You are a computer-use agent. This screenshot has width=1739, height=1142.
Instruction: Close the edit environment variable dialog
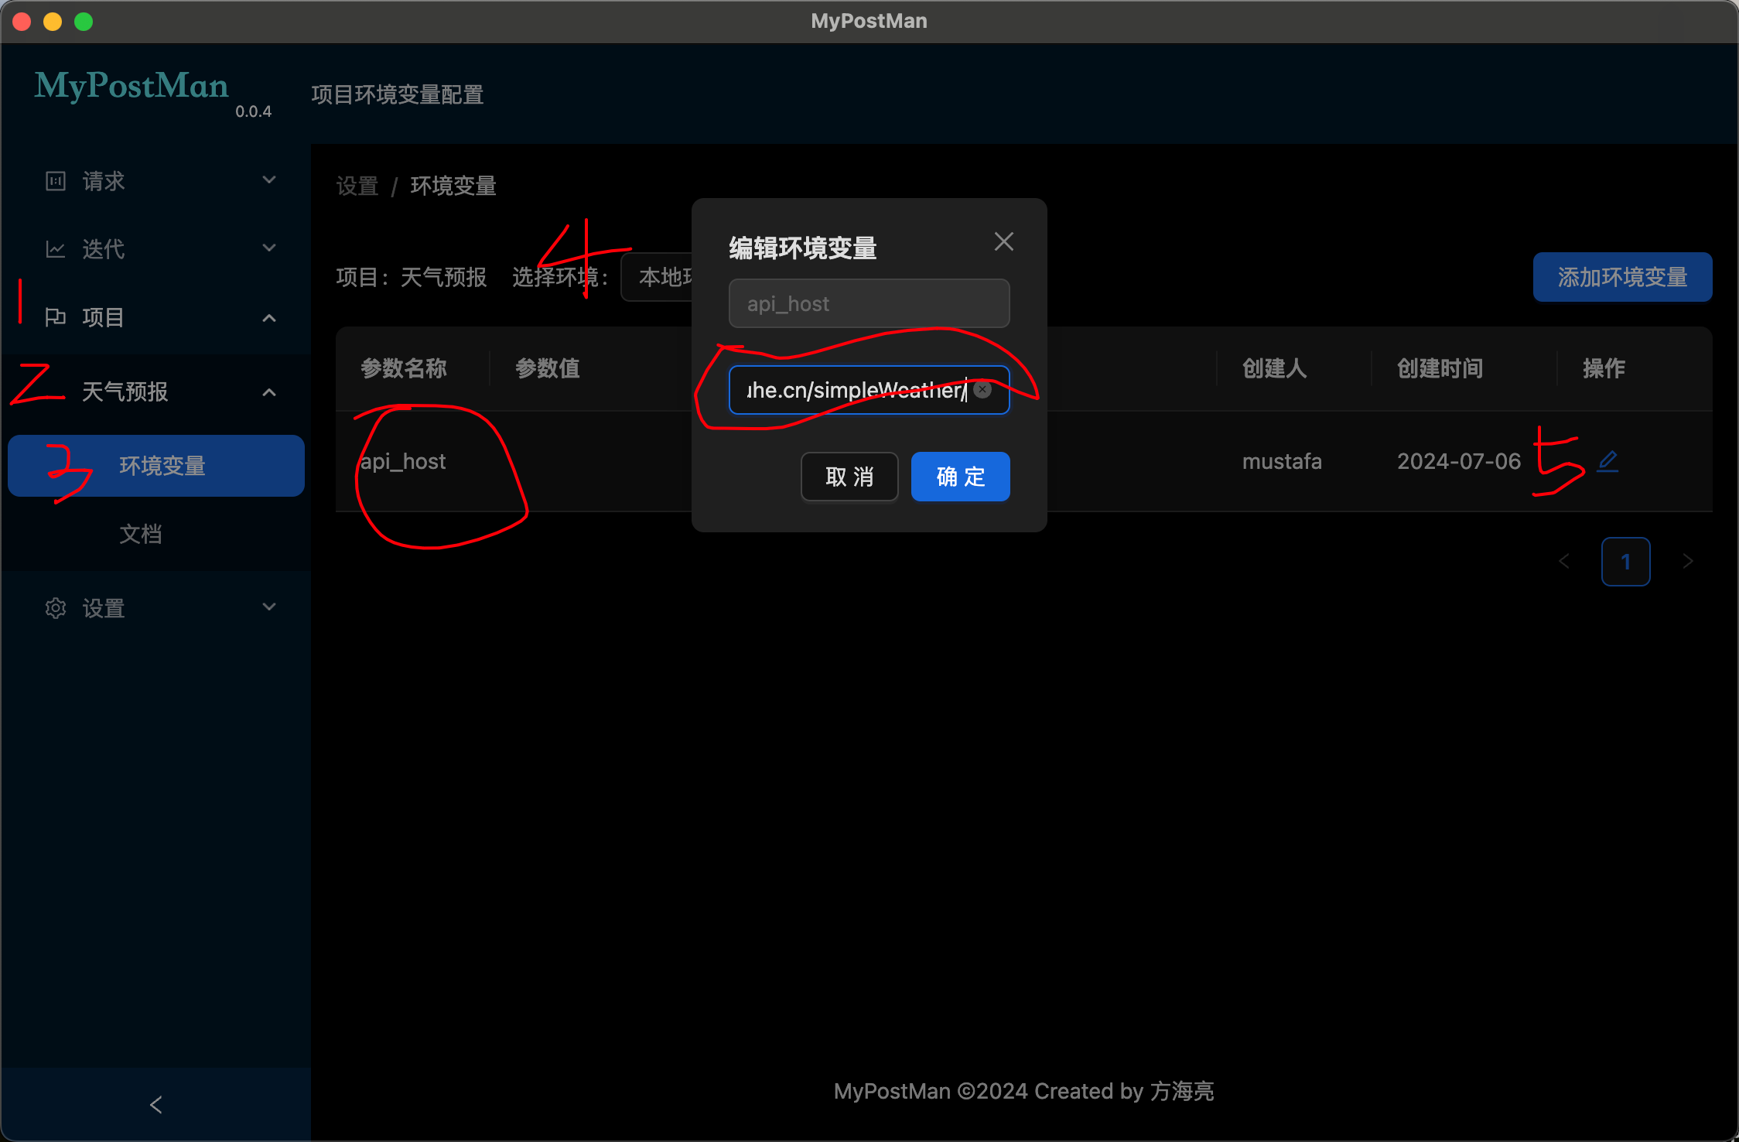coord(1003,242)
